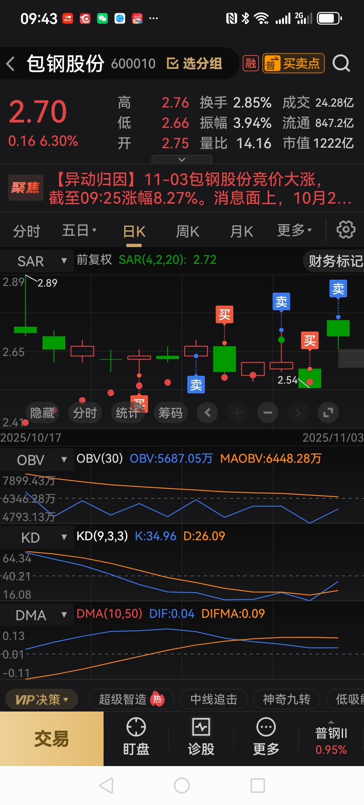This screenshot has width=364, height=805.
Task: Select 超级智造 strategy chip
Action: click(x=131, y=699)
